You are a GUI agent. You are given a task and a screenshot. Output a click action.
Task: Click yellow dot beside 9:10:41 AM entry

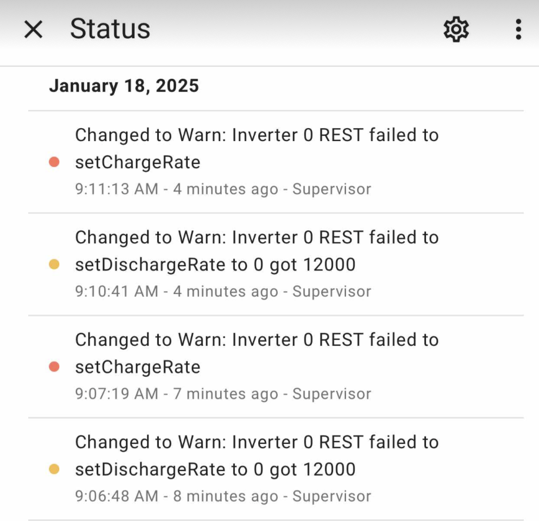(54, 264)
